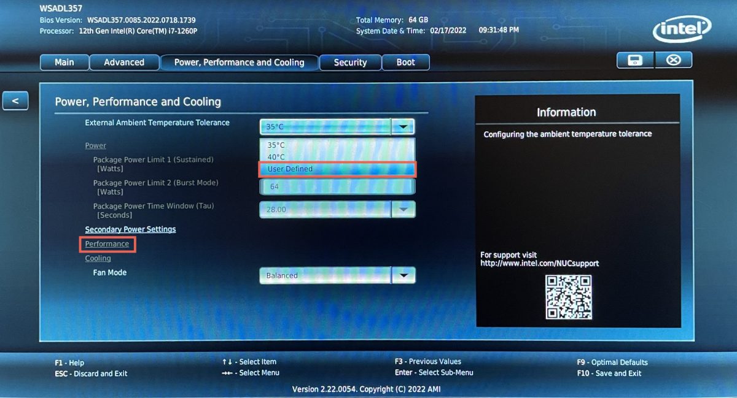Click F10 - Save and Exit hint
The image size is (737, 398).
pyautogui.click(x=609, y=373)
